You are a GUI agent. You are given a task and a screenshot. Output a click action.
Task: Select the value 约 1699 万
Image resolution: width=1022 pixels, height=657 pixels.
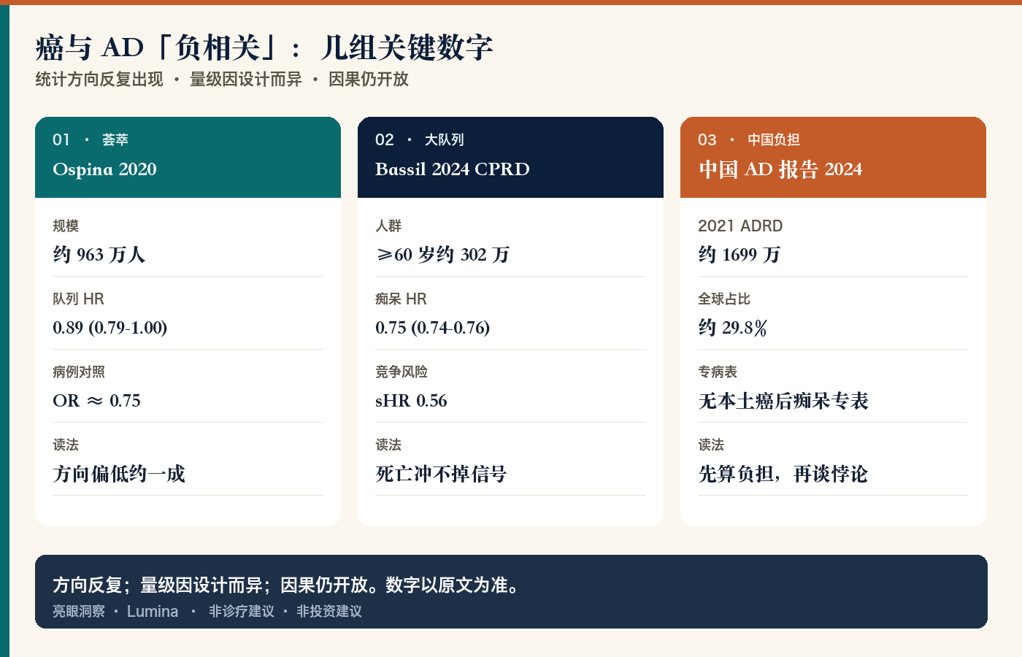point(739,255)
